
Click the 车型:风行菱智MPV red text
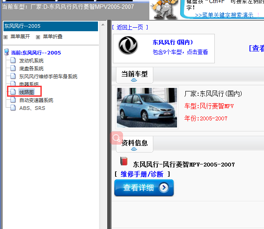[209, 106]
